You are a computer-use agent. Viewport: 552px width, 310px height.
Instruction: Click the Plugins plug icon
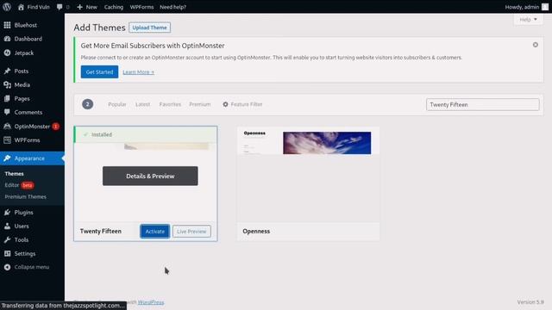click(x=7, y=213)
